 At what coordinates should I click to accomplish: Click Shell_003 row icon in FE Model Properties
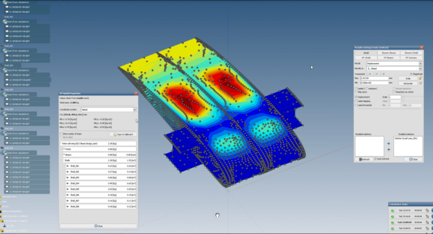[67, 178]
